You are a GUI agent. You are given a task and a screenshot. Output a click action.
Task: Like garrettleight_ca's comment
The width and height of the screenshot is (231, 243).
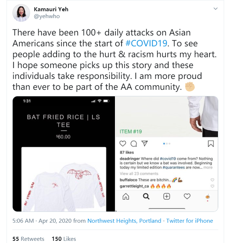point(212,186)
